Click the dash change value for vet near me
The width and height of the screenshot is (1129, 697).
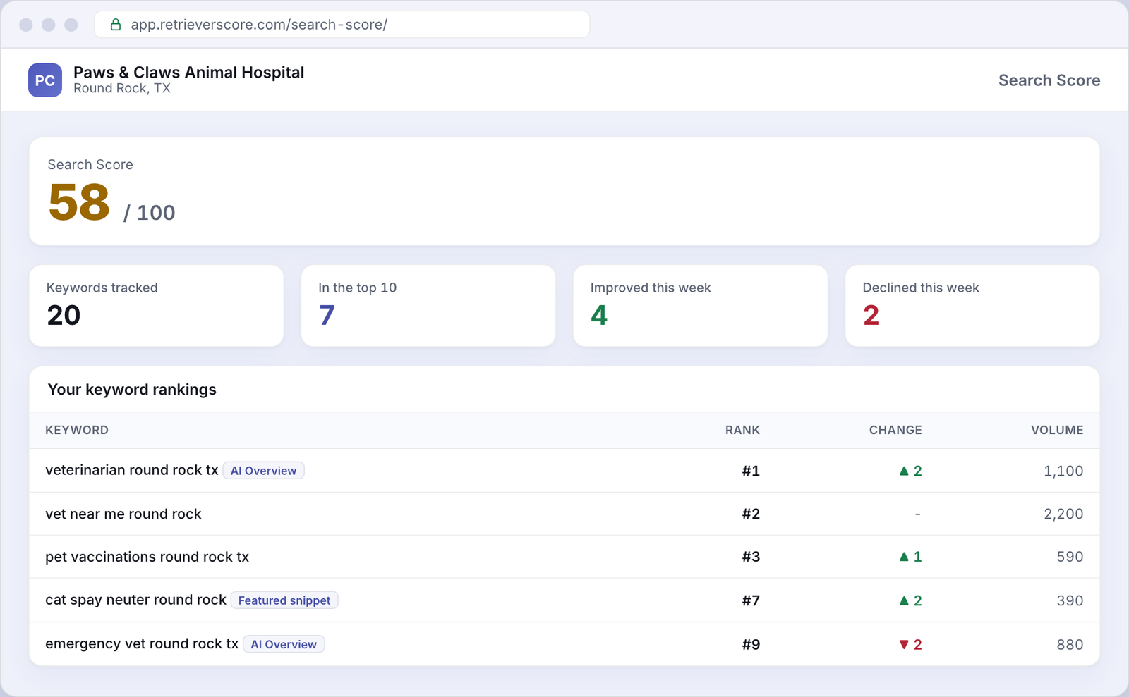coord(917,514)
